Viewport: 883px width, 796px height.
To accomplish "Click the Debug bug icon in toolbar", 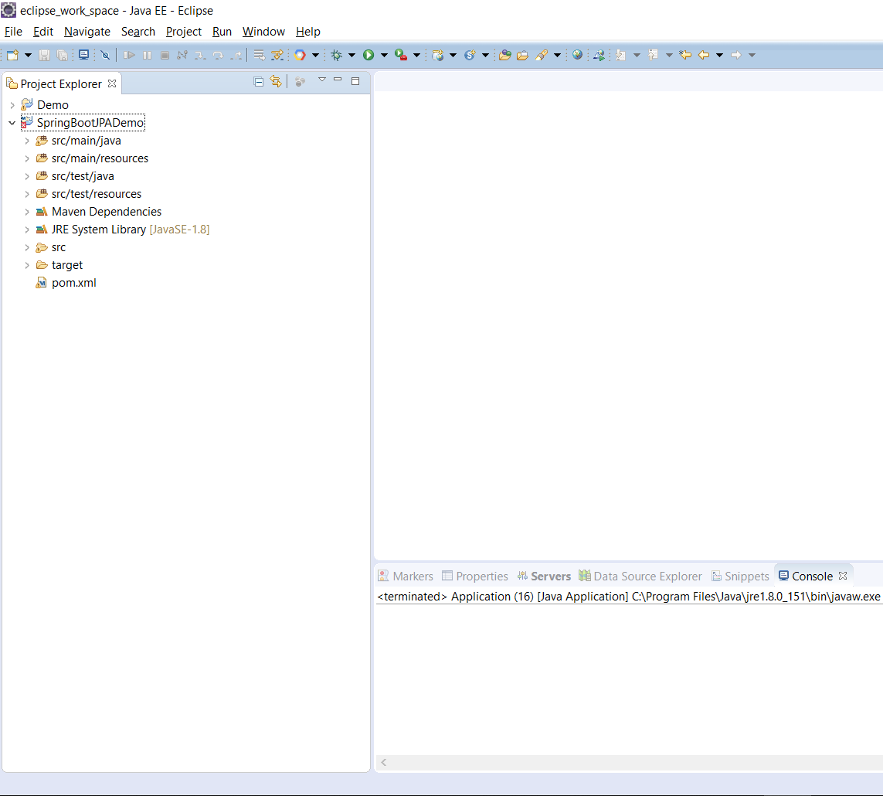I will tap(336, 55).
